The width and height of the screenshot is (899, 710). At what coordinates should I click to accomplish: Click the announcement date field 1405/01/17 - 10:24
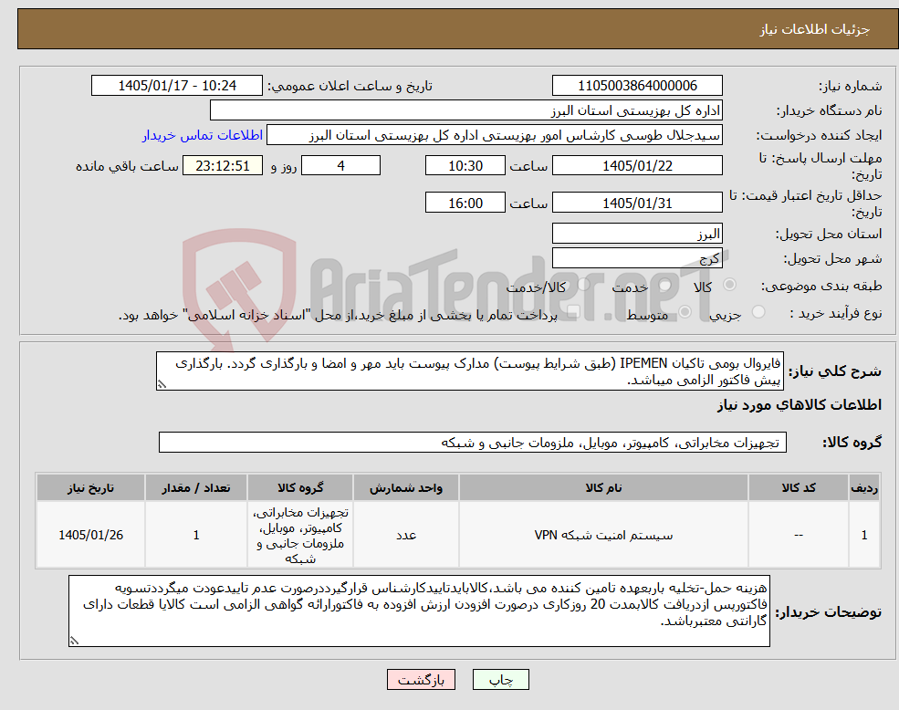tap(176, 86)
